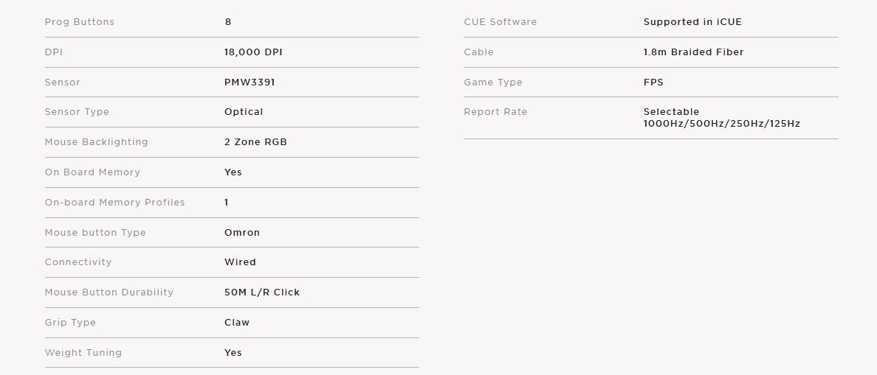This screenshot has height=375, width=877.
Task: Click the Mouse Backlighting label
Action: pyautogui.click(x=97, y=142)
